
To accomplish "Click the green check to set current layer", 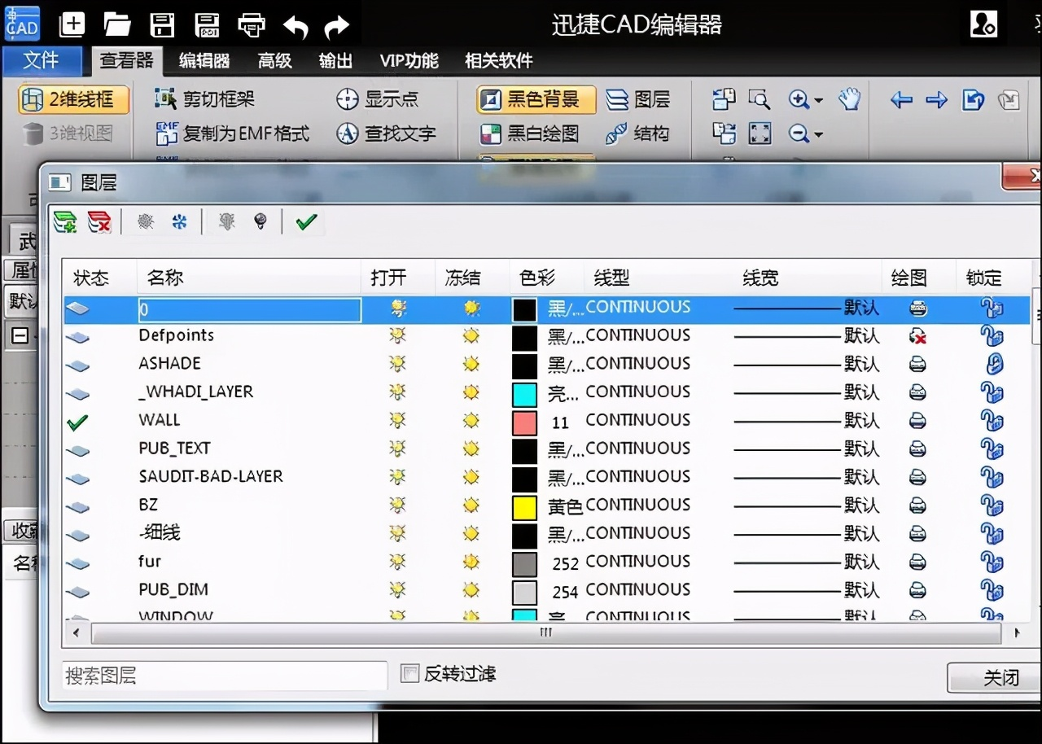I will point(305,221).
